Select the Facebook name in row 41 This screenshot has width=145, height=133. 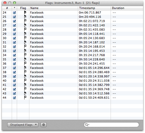[x=37, y=85]
